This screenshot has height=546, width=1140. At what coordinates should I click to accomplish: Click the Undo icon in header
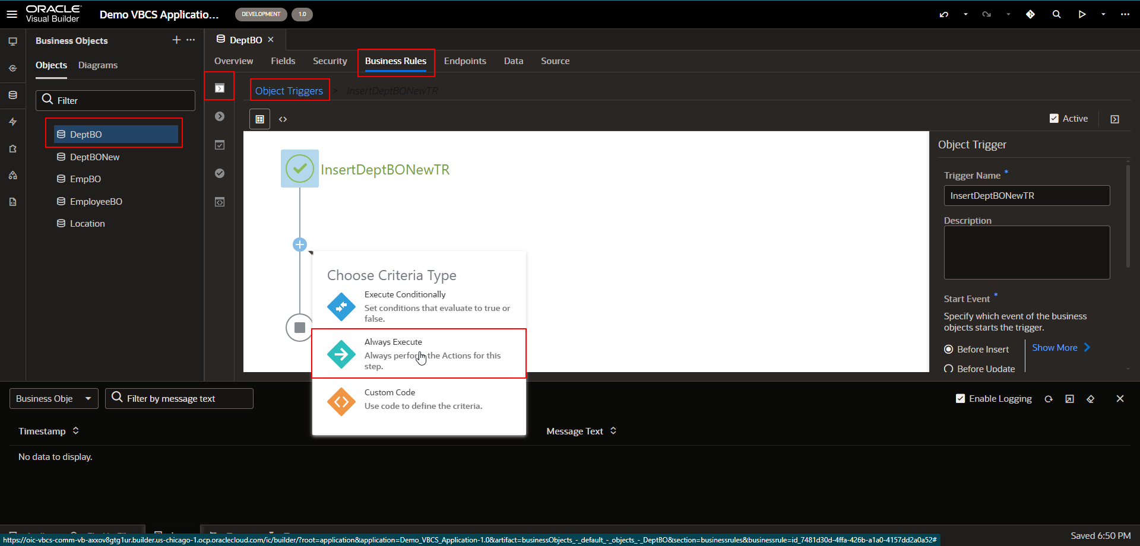[x=944, y=14]
